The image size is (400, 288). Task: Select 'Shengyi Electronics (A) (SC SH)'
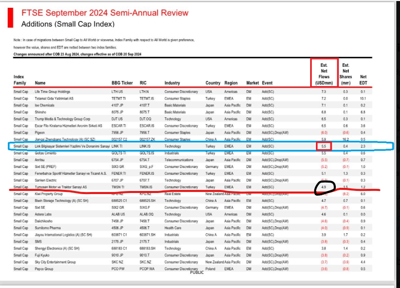(x=57, y=248)
